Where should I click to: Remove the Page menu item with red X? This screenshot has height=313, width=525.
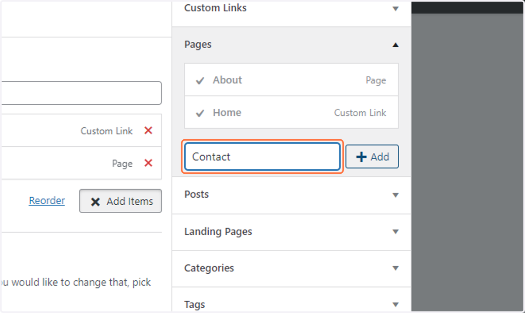(x=148, y=163)
